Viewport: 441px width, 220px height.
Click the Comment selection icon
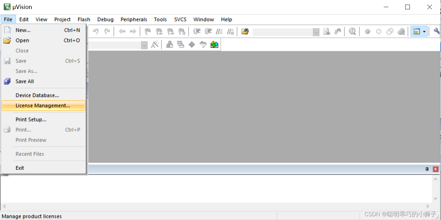point(219,31)
